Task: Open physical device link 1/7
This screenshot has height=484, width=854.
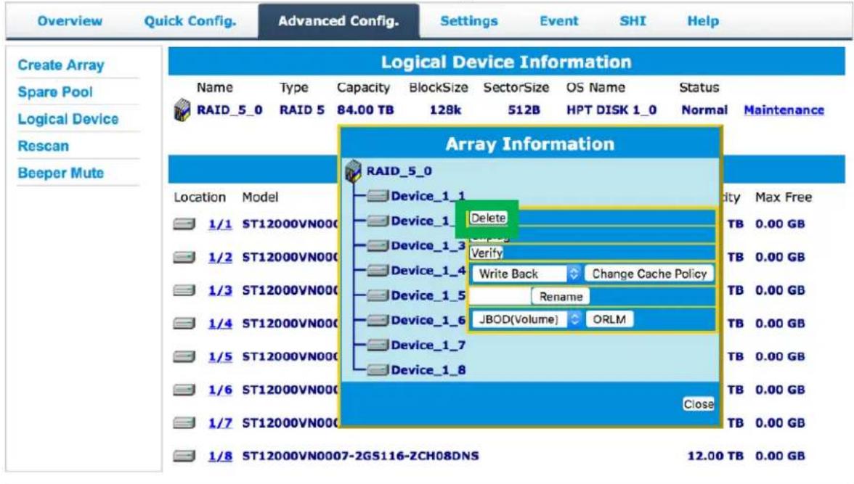Action: pos(220,422)
